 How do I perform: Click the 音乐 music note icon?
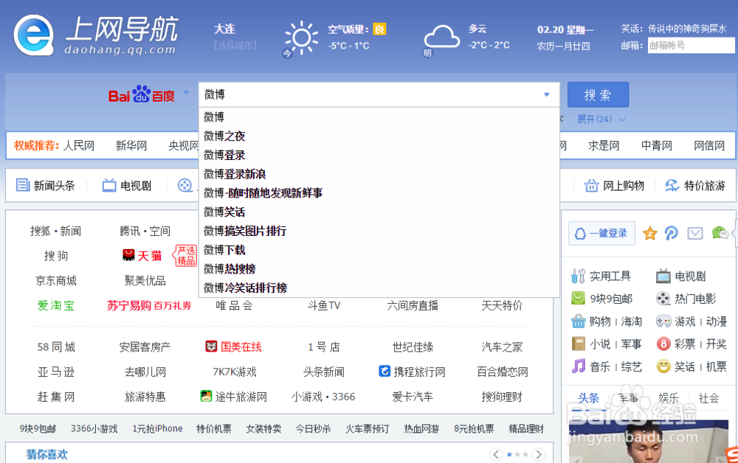578,366
